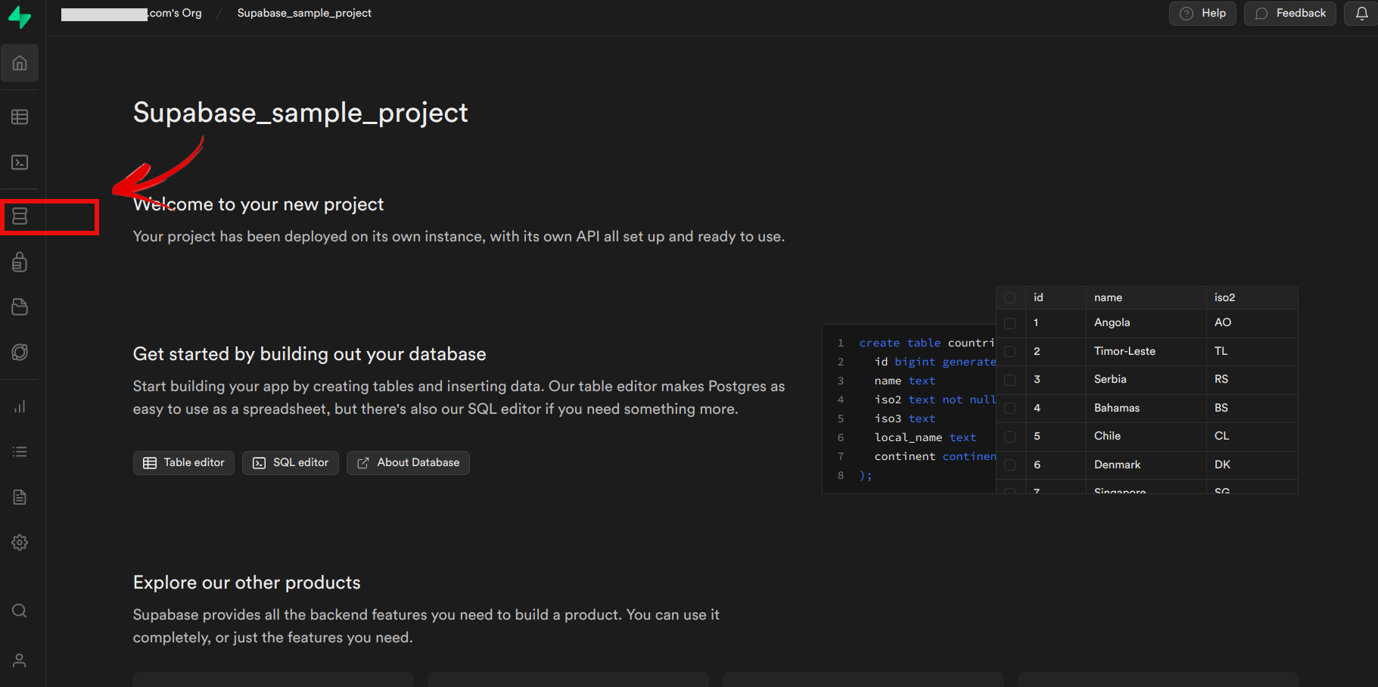Go to the organization breadcrumb
The height and width of the screenshot is (687, 1378).
click(132, 14)
